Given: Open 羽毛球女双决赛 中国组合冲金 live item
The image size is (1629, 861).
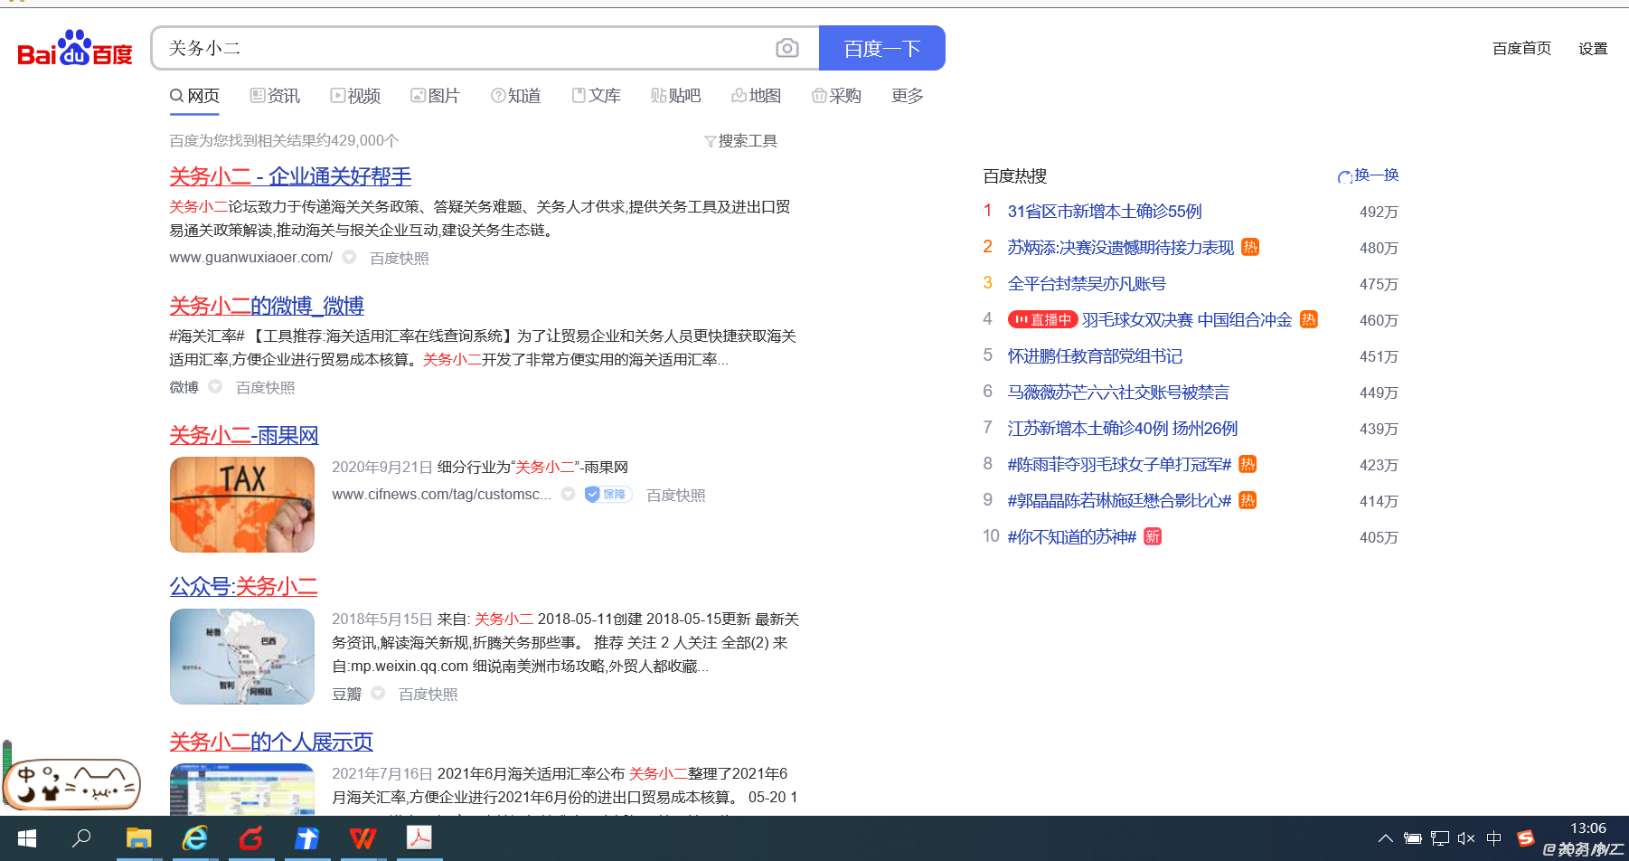Looking at the screenshot, I should coord(1186,320).
